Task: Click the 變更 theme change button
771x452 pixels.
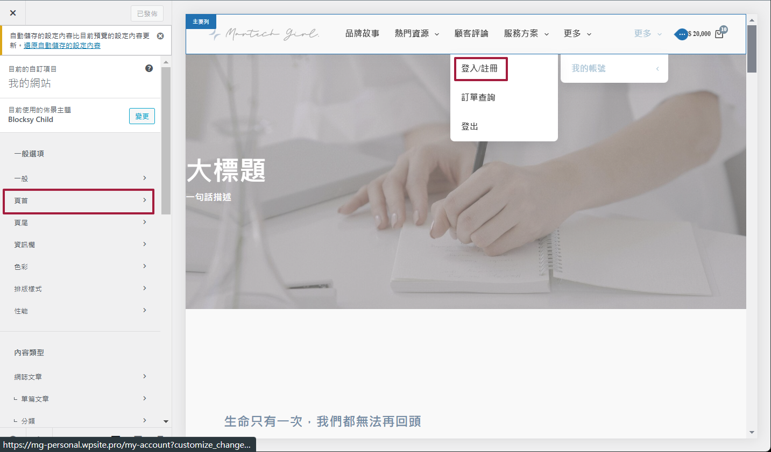Action: [x=142, y=116]
